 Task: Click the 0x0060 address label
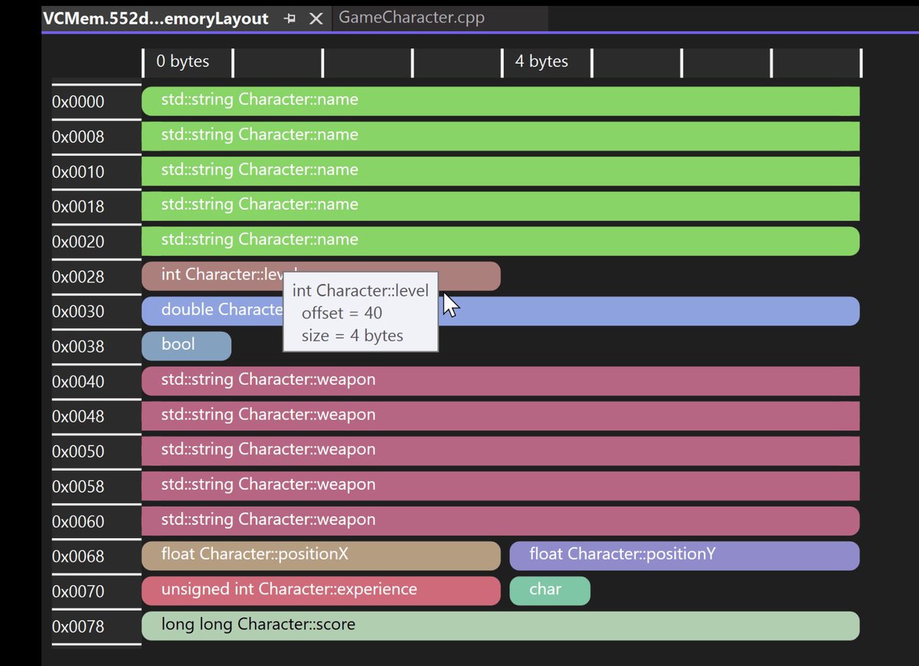coord(78,521)
